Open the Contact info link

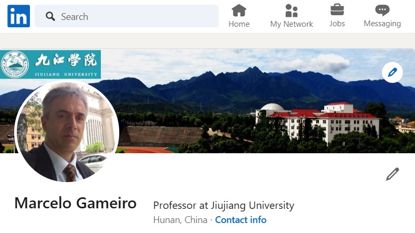pos(241,220)
